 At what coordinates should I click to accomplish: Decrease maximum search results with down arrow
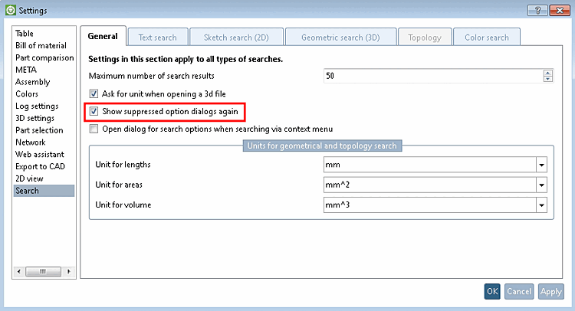[548, 79]
